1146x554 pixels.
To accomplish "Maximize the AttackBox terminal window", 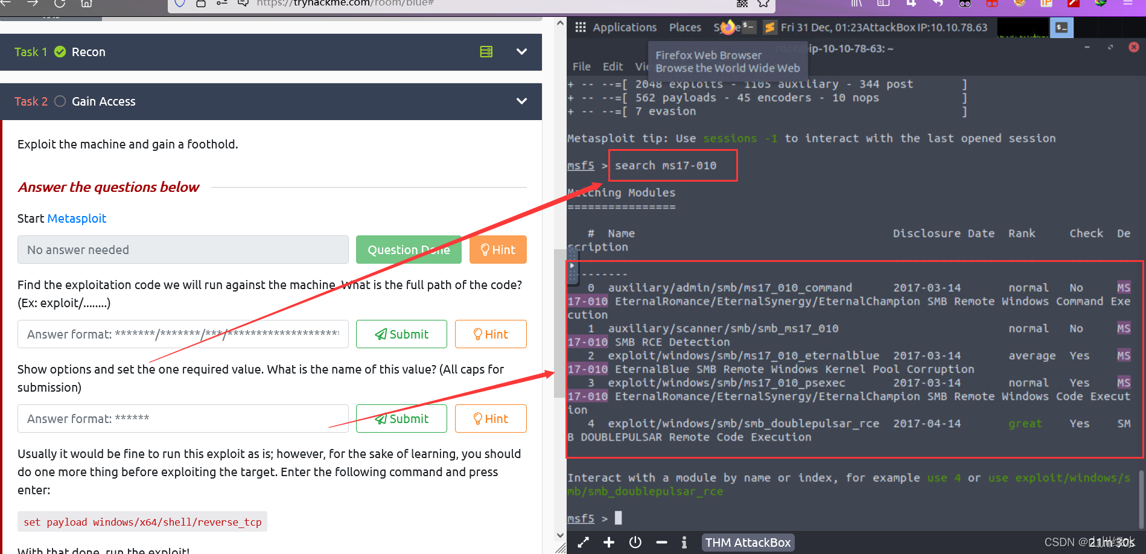I will click(1110, 47).
